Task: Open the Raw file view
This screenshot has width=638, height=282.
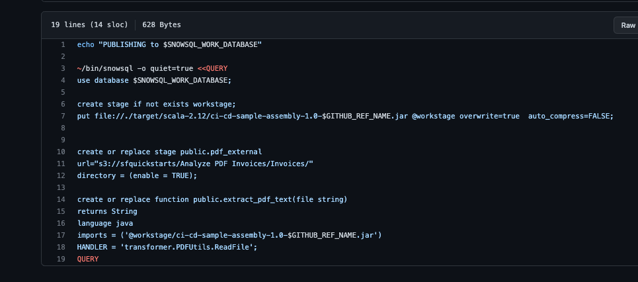Action: tap(627, 25)
